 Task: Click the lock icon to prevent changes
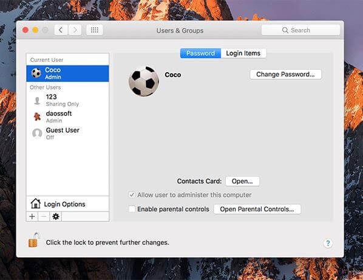pyautogui.click(x=33, y=240)
